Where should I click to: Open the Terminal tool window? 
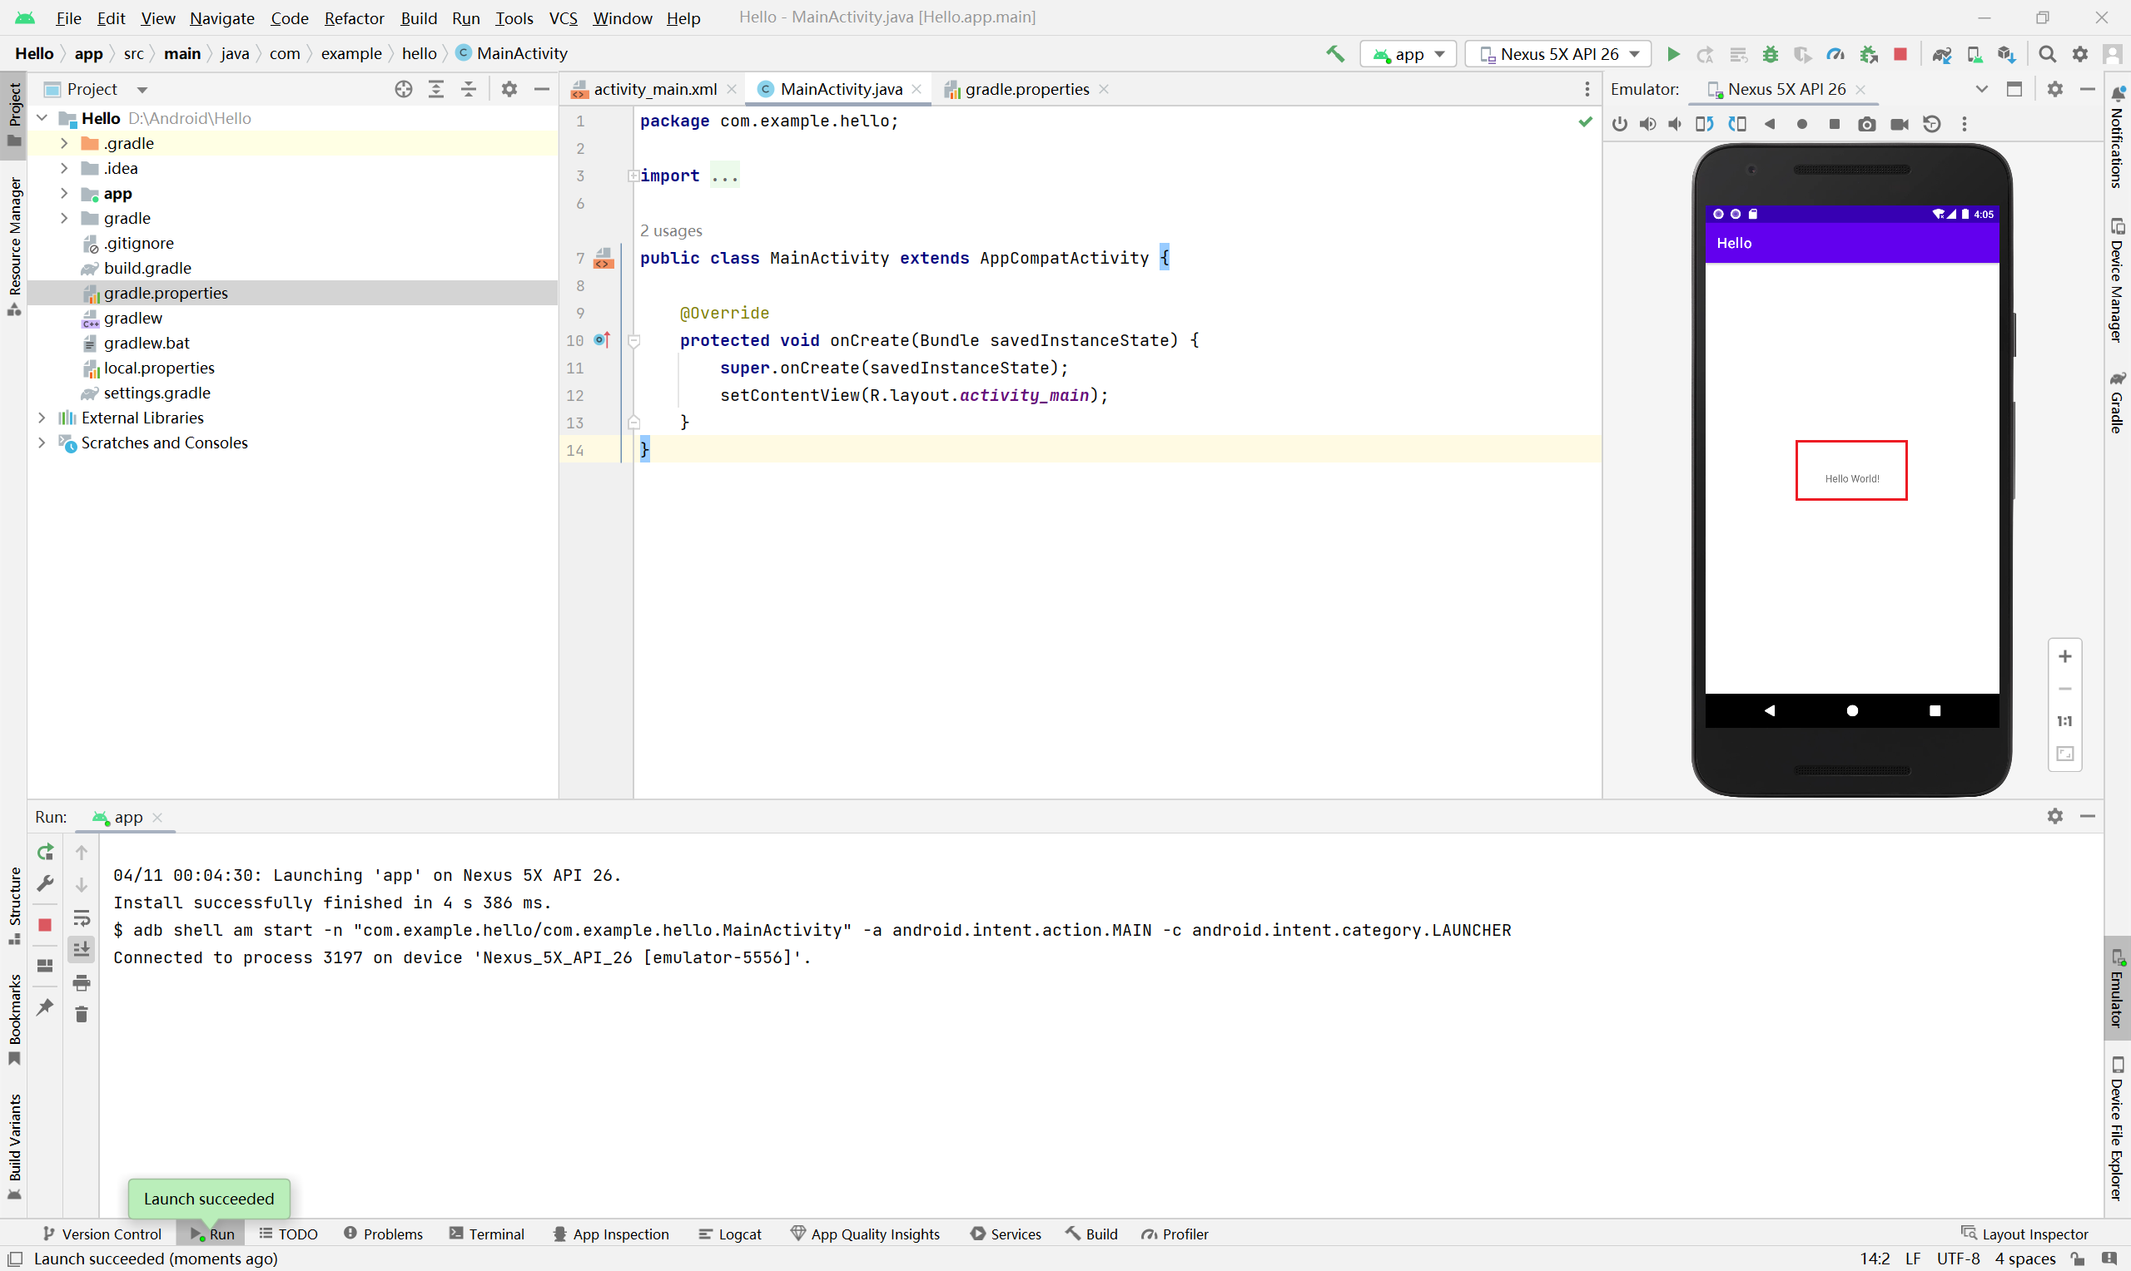pyautogui.click(x=487, y=1234)
